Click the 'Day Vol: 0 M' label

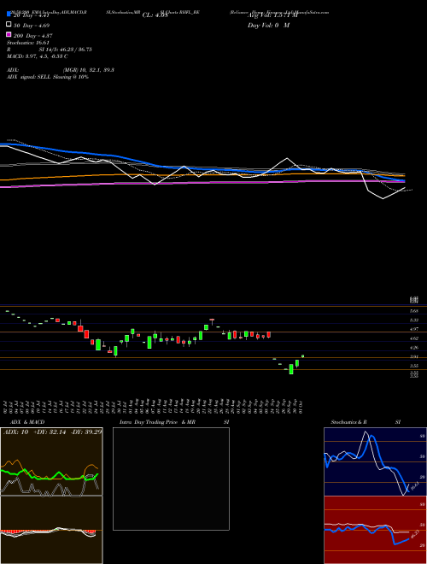coord(268,25)
